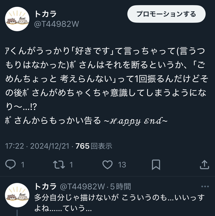
Task: Open the トカラ display name in header
Action: pyautogui.click(x=45, y=14)
